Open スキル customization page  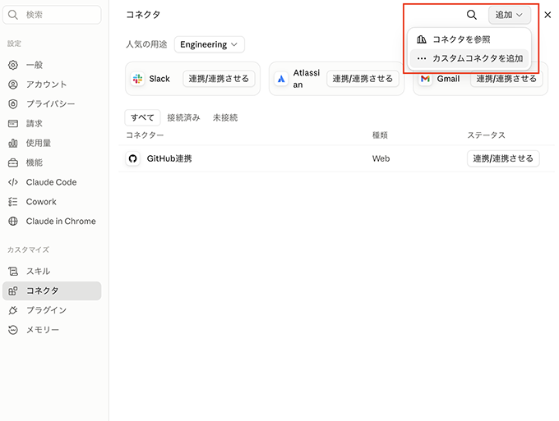point(52,271)
